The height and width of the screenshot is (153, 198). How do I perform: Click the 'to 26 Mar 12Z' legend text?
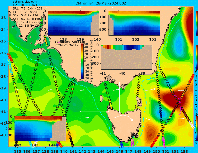70,45
